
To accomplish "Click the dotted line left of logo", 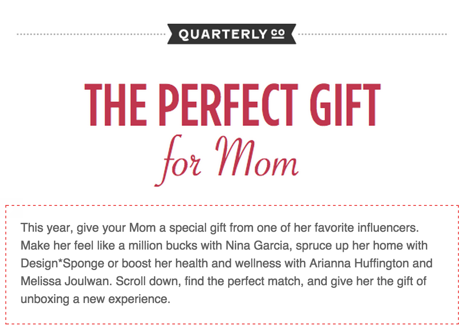I will coord(91,34).
